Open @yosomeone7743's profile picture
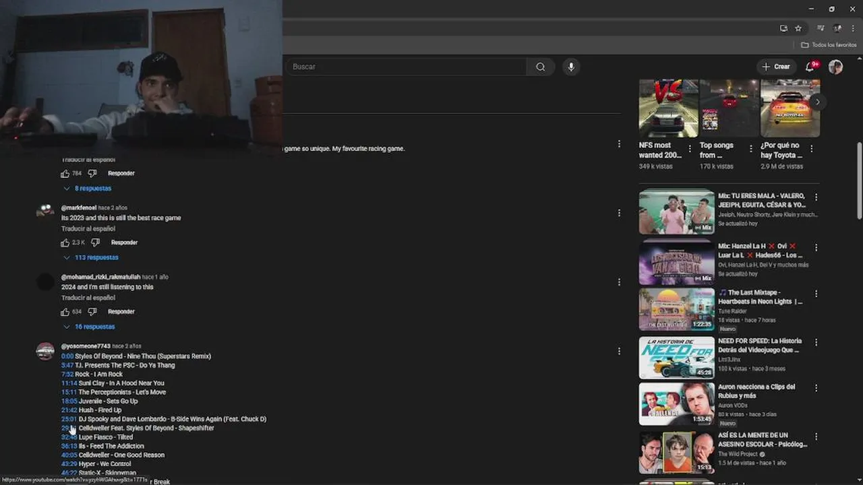Viewport: 863px width, 485px height. coord(45,351)
